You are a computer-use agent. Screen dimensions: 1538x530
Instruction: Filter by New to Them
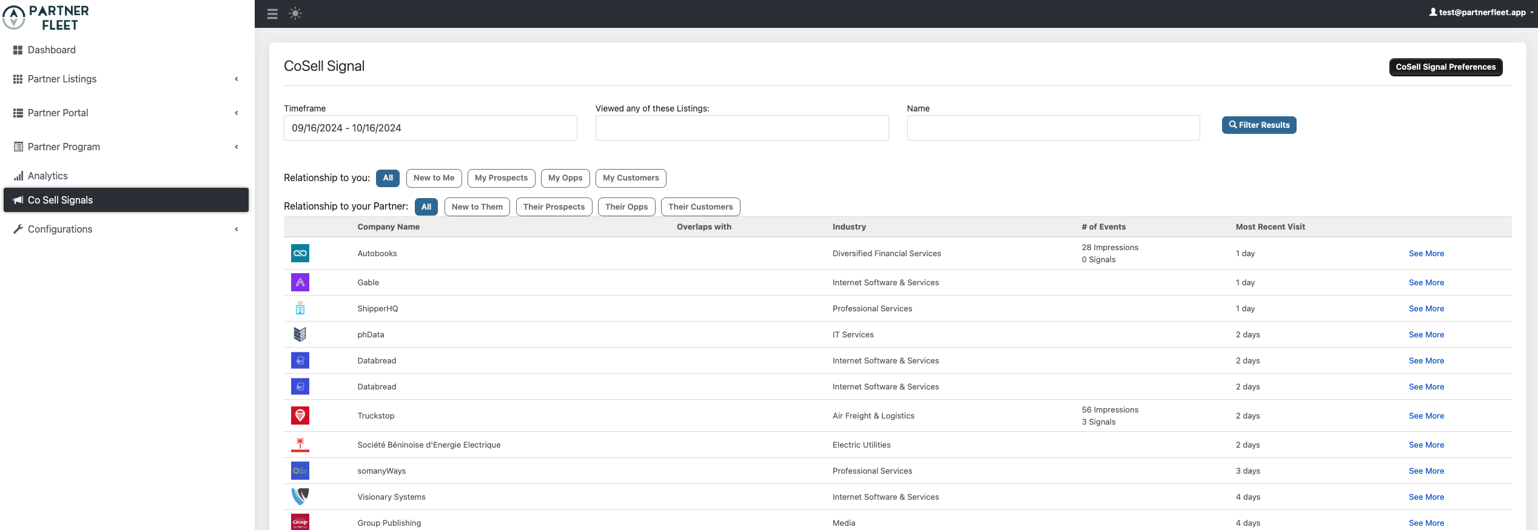coord(477,207)
